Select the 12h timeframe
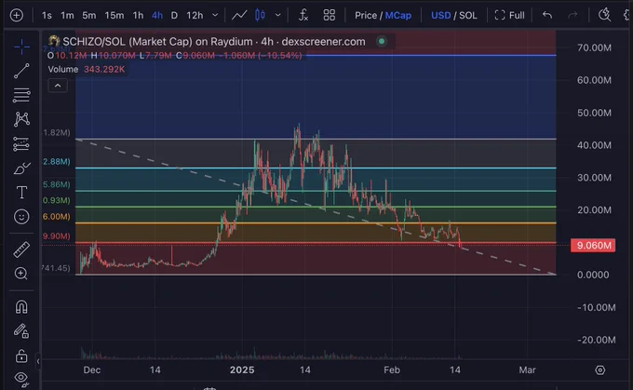The width and height of the screenshot is (633, 390). click(x=195, y=15)
